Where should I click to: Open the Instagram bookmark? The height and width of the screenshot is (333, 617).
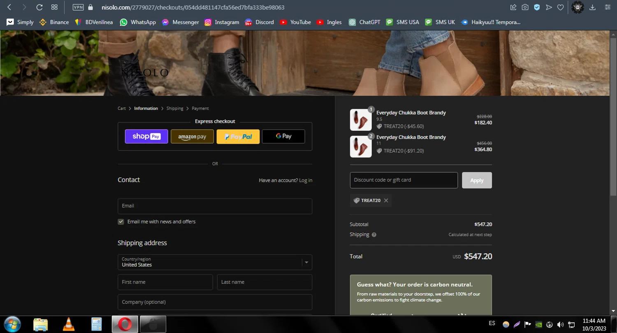point(222,22)
